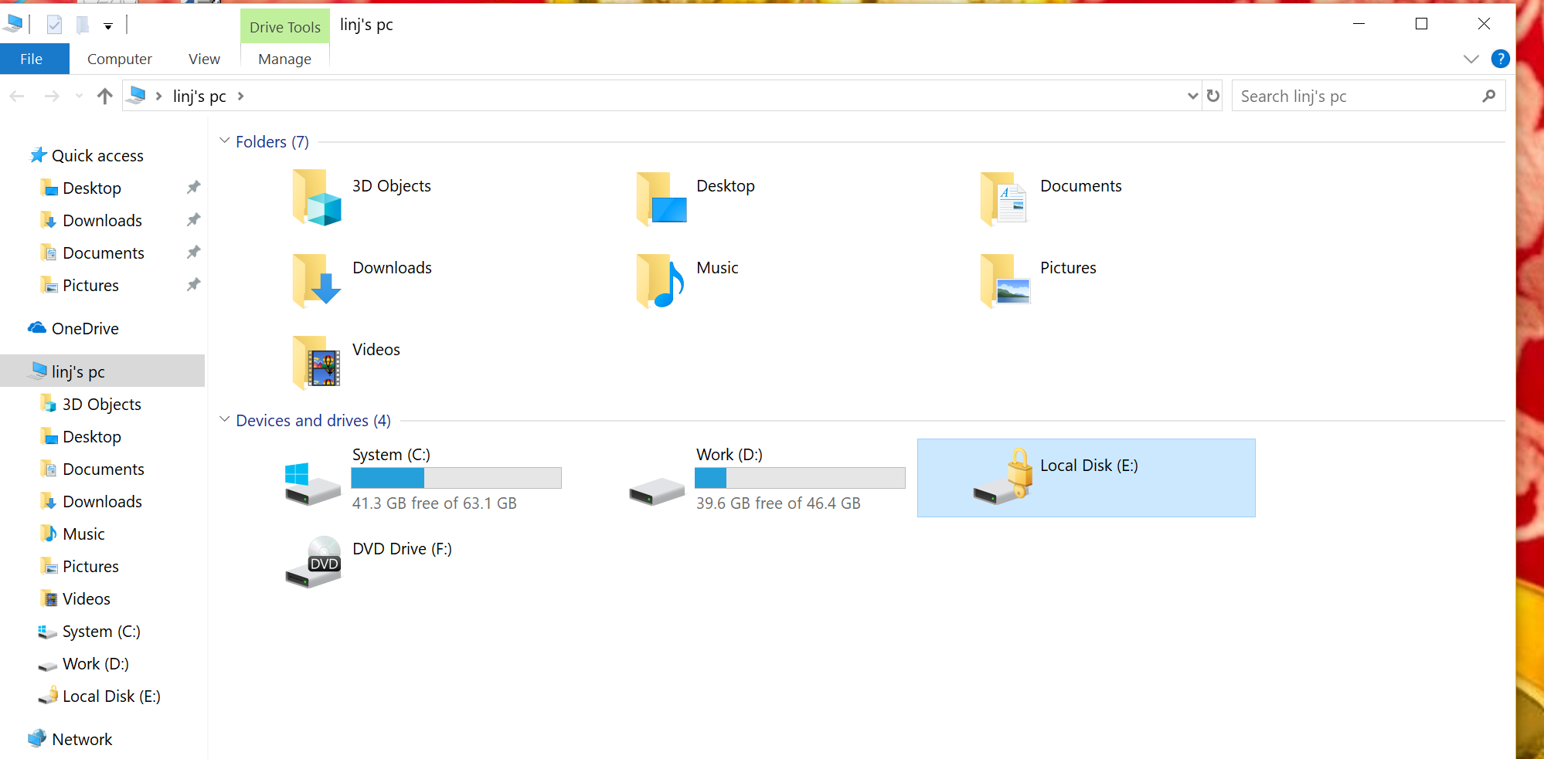Click the Back navigation arrow
Viewport: 1544px width, 759px height.
[x=17, y=96]
